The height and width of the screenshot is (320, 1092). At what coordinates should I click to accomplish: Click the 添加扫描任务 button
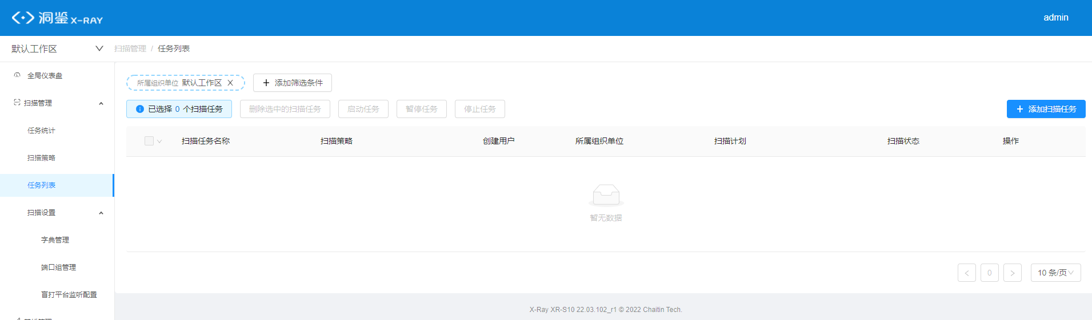point(1046,109)
